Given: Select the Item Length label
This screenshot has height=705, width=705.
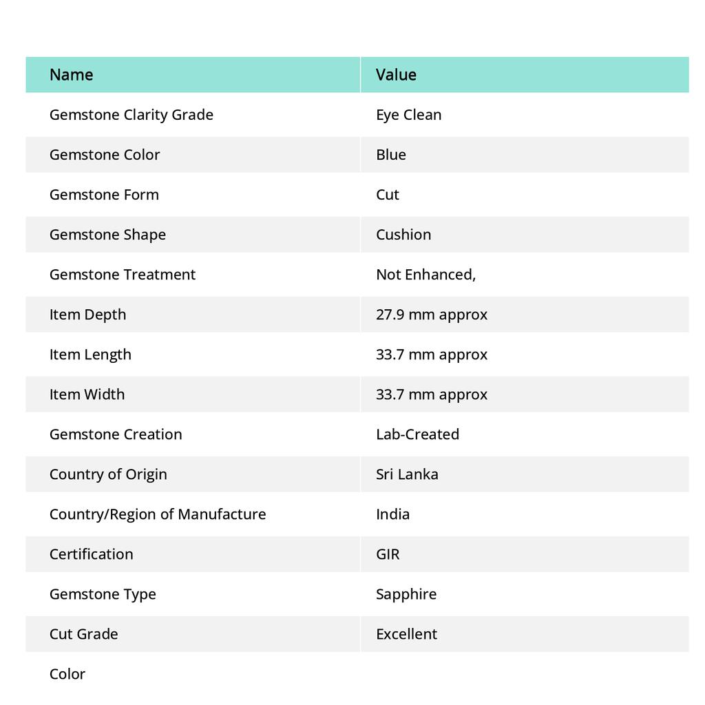Looking at the screenshot, I should (90, 355).
